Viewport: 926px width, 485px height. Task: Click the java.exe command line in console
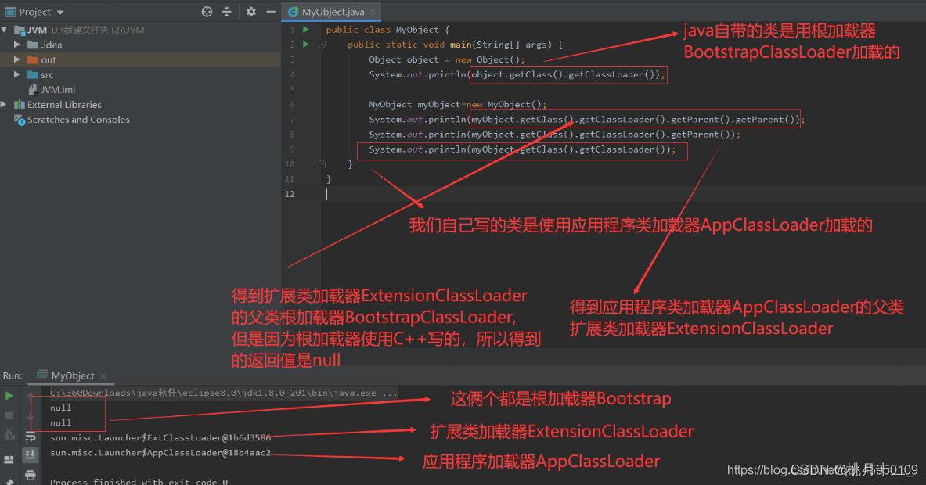pyautogui.click(x=224, y=393)
